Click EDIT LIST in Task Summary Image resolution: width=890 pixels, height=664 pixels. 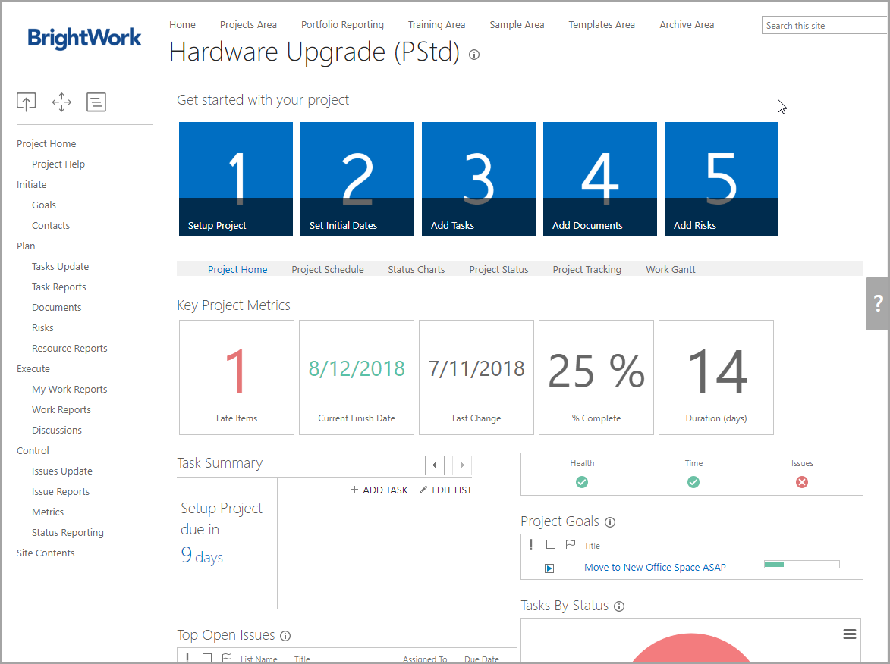(x=445, y=490)
